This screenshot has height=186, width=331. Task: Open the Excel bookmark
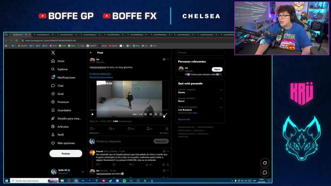62,46
